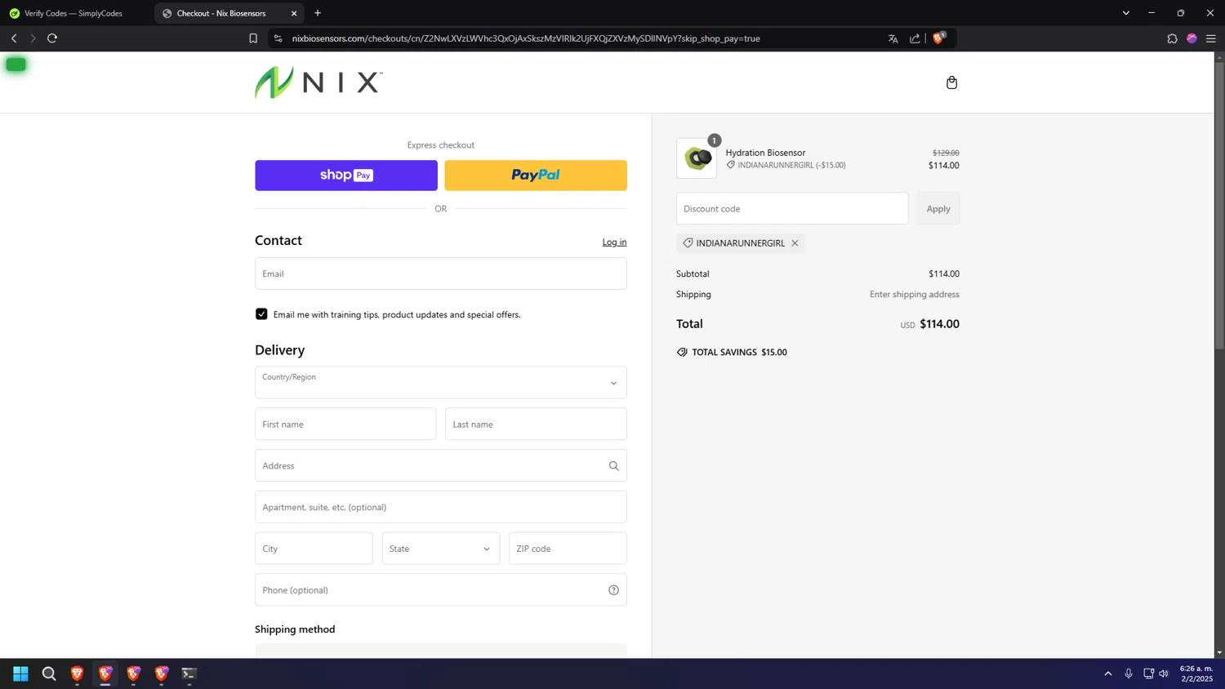Go back to previous page

pos(14,38)
